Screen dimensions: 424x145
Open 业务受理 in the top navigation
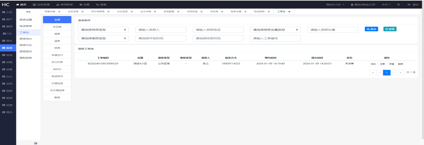pyautogui.click(x=41, y=4)
